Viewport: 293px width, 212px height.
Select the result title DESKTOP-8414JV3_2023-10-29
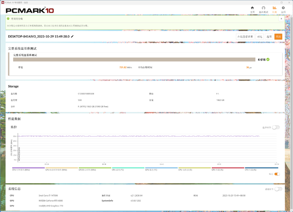38,36
